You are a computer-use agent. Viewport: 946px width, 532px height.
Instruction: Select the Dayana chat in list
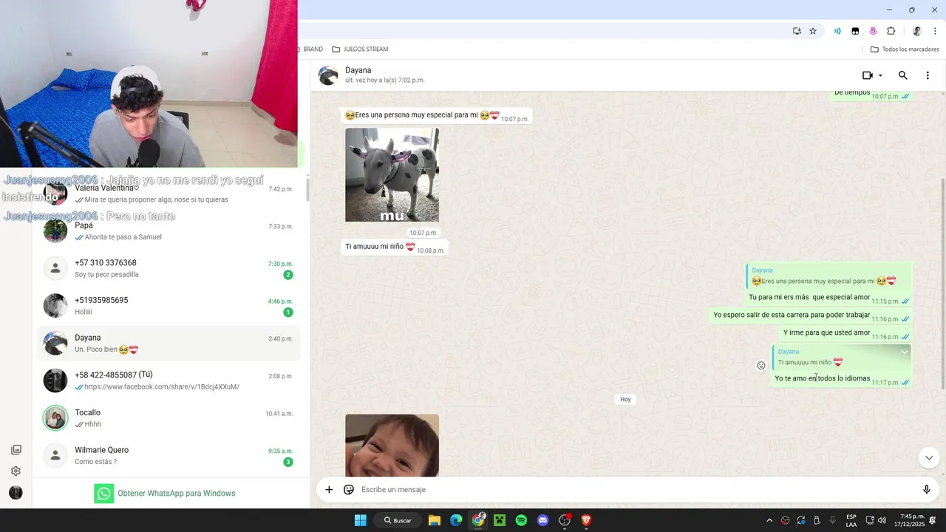(x=169, y=344)
